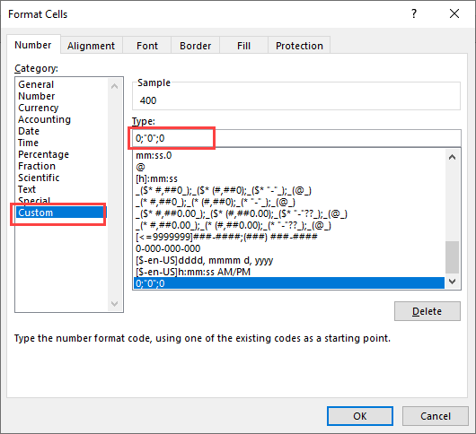Close the Format Cells dialog
The image size is (476, 434).
(454, 13)
